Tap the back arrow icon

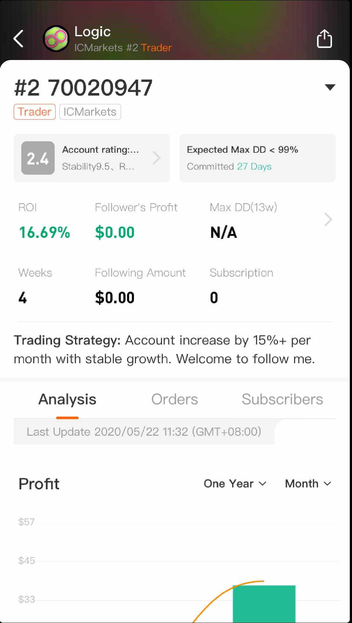click(x=18, y=39)
